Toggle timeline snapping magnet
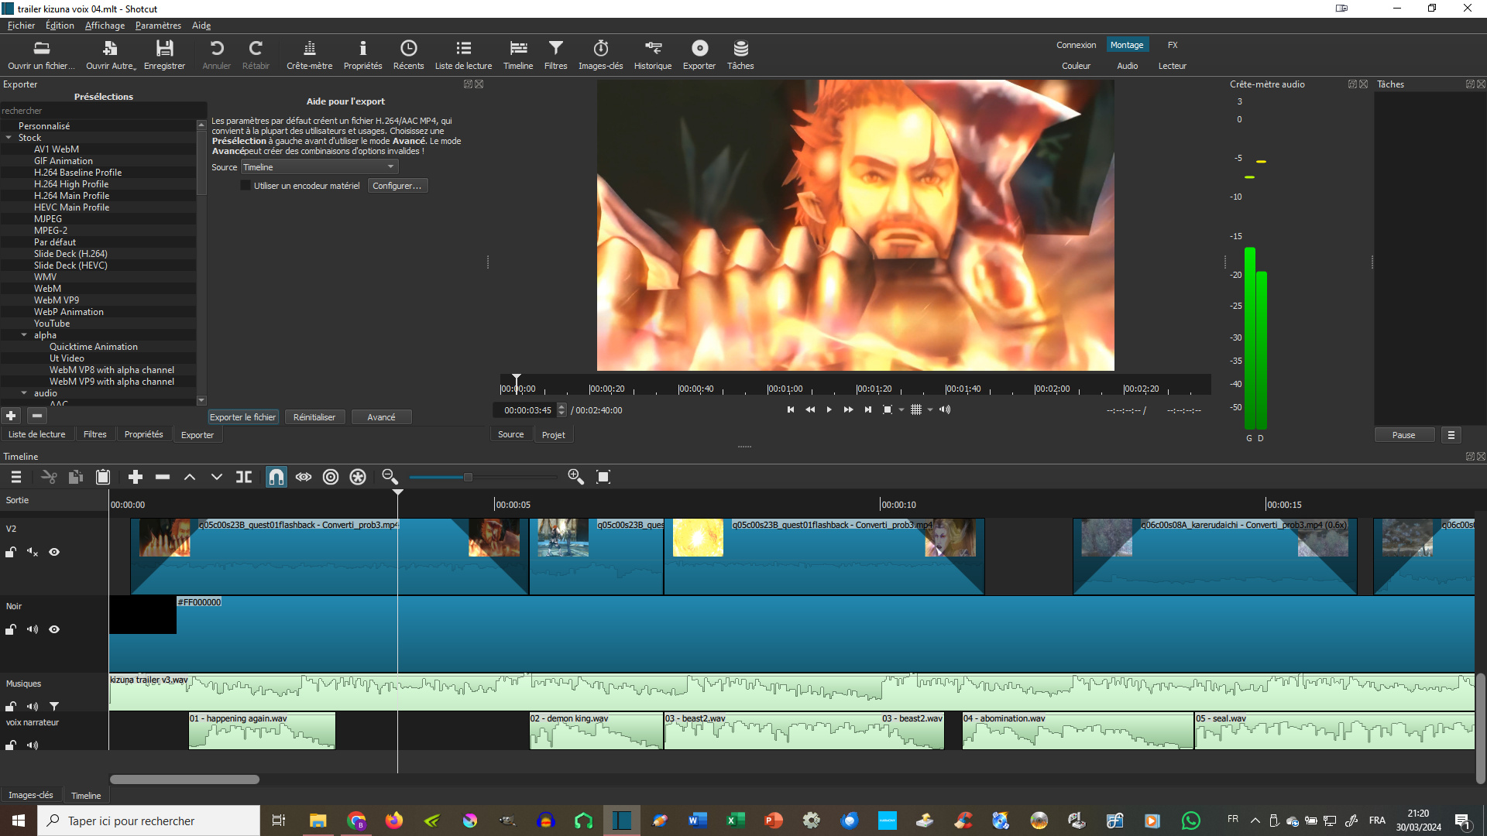This screenshot has height=836, width=1487. coord(276,477)
